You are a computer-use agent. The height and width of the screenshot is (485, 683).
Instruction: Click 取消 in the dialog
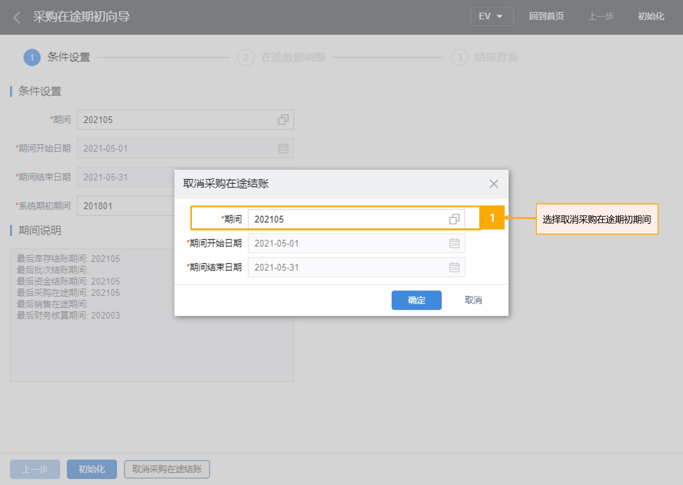pos(473,300)
